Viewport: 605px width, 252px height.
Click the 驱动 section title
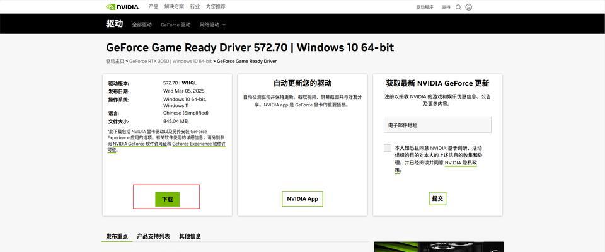[114, 23]
